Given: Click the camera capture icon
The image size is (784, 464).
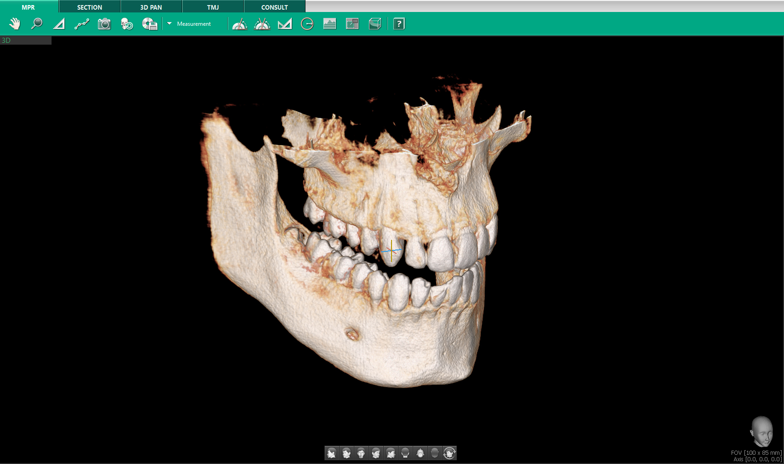Looking at the screenshot, I should click(x=104, y=24).
